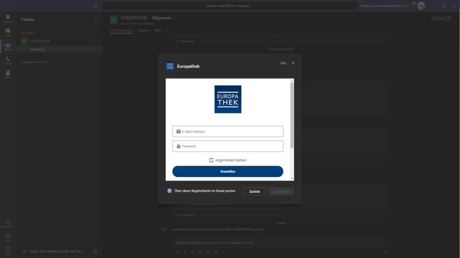
Task: Select the Allgemein channel in the team list
Action: tap(59, 49)
